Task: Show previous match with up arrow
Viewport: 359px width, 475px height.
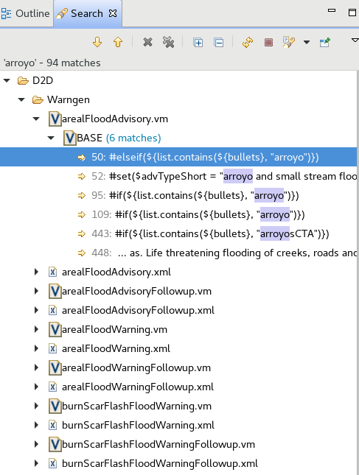Action: pos(118,42)
